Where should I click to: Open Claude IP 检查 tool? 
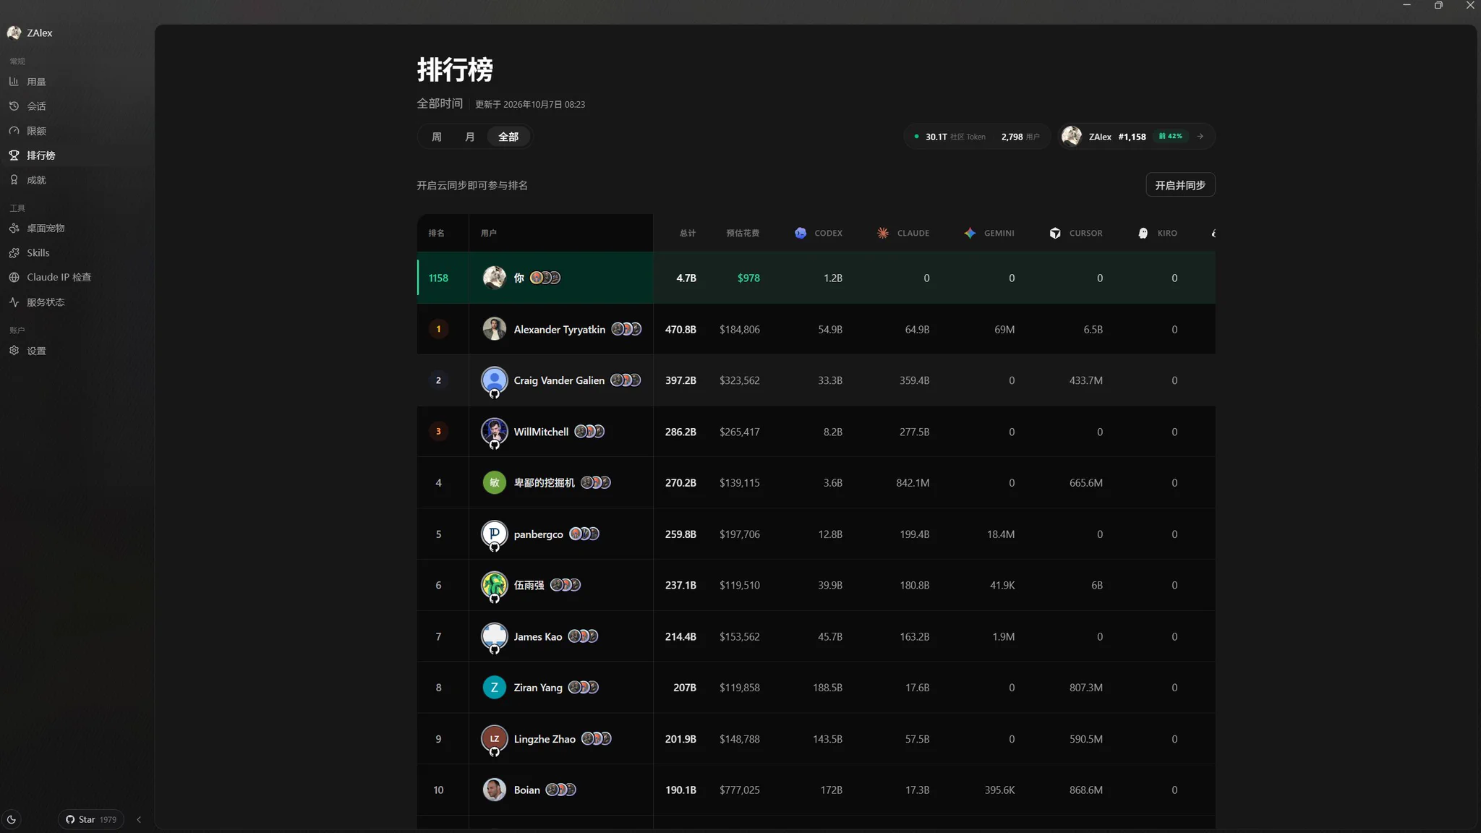(x=59, y=278)
